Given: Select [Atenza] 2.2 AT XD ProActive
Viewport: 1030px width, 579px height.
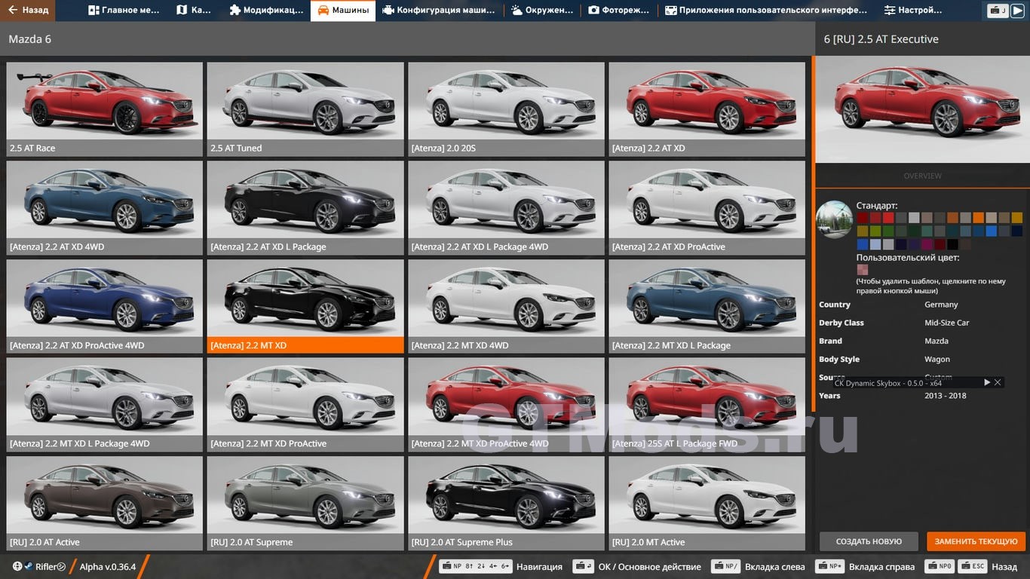Looking at the screenshot, I should [x=707, y=207].
